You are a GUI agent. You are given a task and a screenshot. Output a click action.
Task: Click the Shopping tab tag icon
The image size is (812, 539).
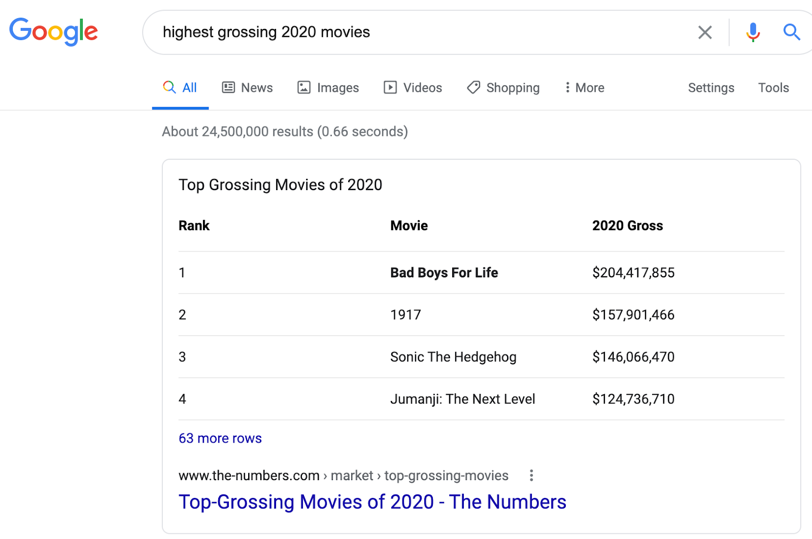coord(473,87)
